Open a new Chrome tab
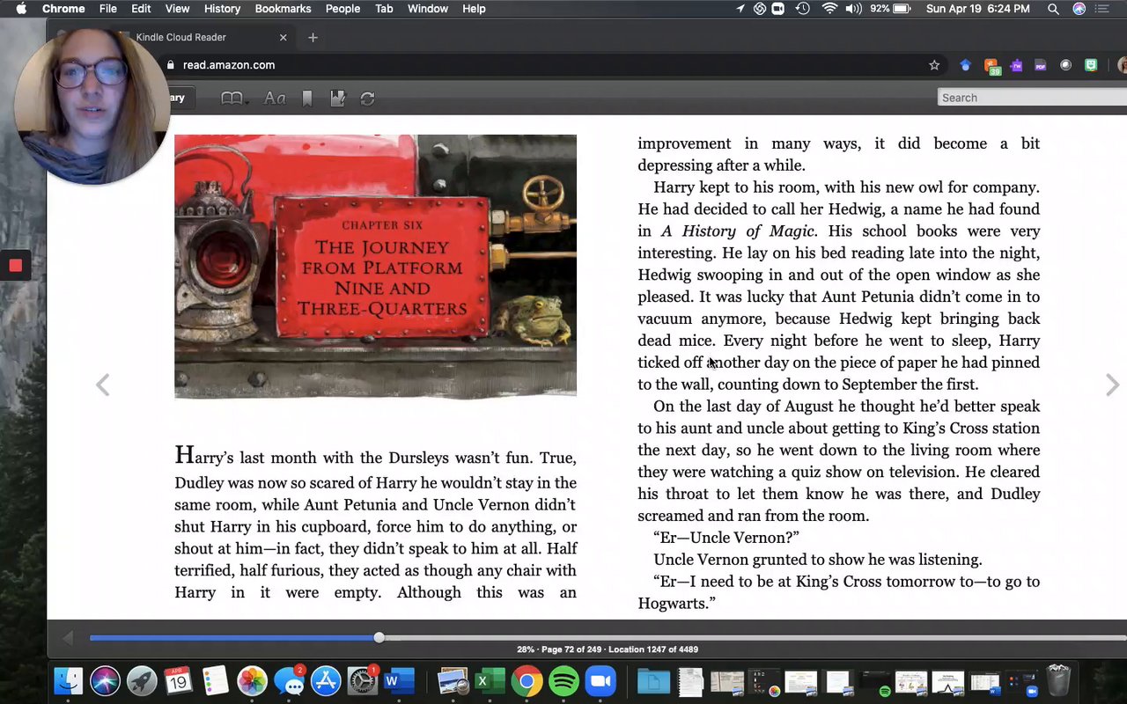 (313, 37)
